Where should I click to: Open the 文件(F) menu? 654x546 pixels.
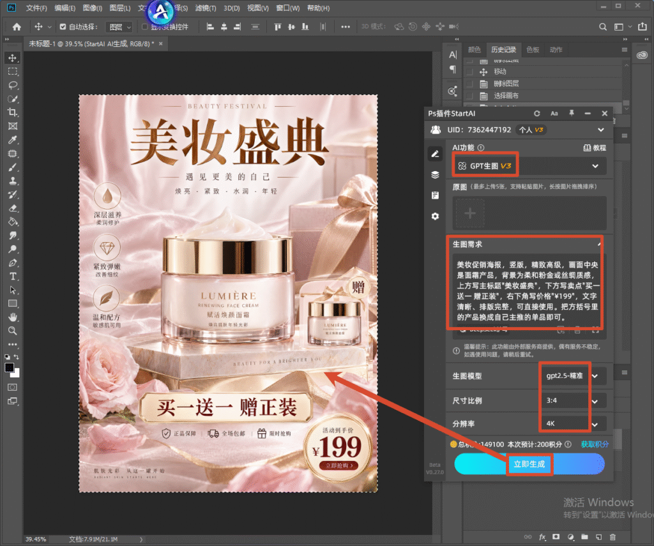pyautogui.click(x=36, y=8)
